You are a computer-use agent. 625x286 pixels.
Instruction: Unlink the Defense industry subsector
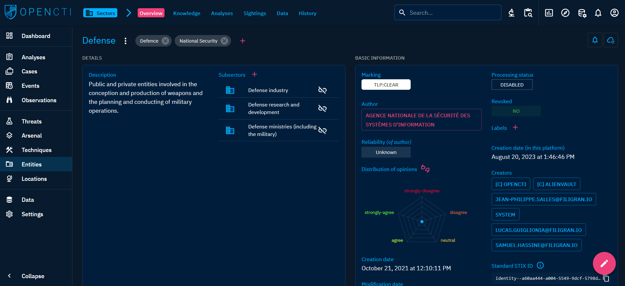click(x=322, y=90)
